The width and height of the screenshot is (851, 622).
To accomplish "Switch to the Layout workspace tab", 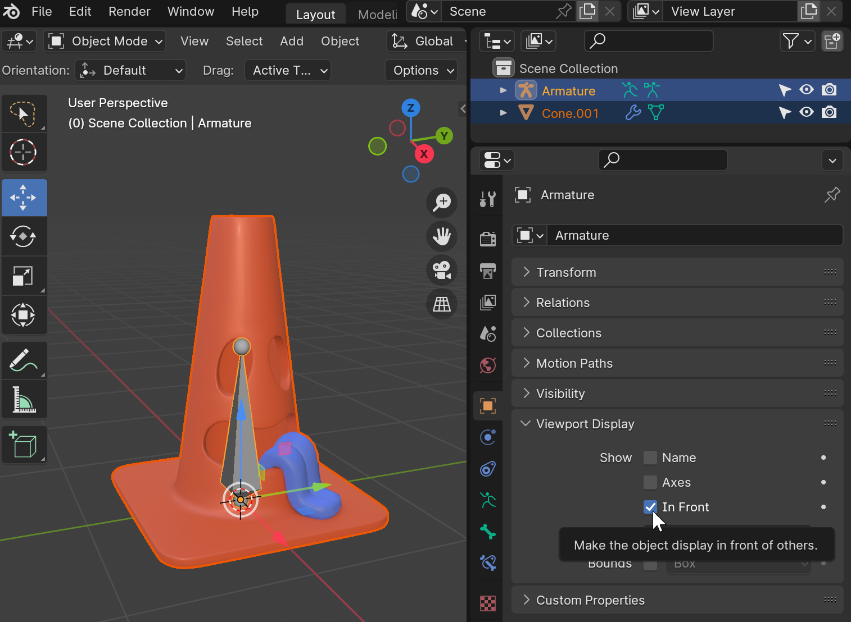I will (315, 14).
